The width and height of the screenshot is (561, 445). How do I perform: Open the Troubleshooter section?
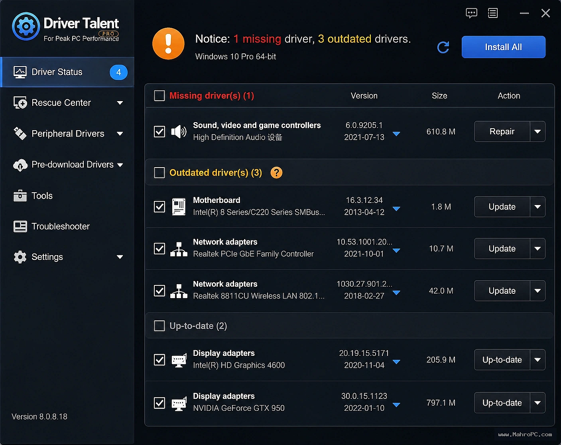click(x=67, y=226)
